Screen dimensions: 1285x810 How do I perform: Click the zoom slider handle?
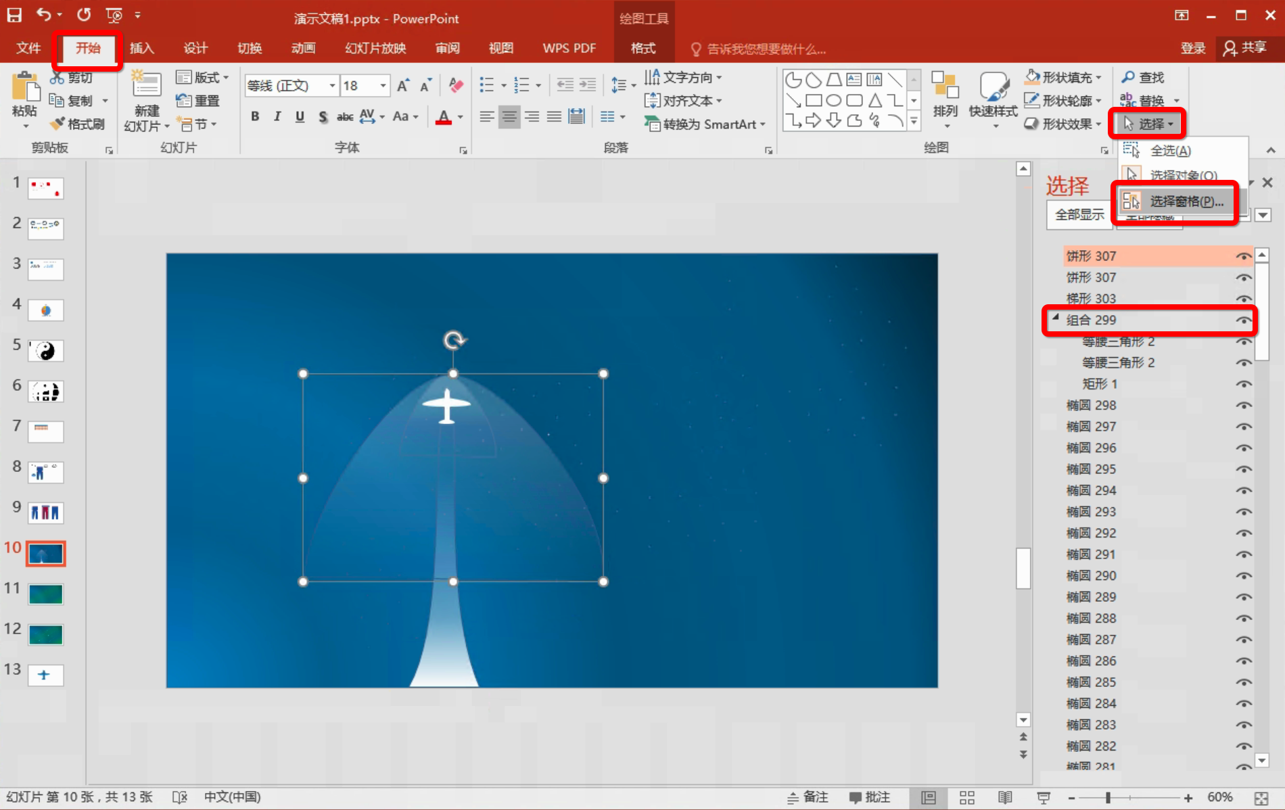point(1108,798)
